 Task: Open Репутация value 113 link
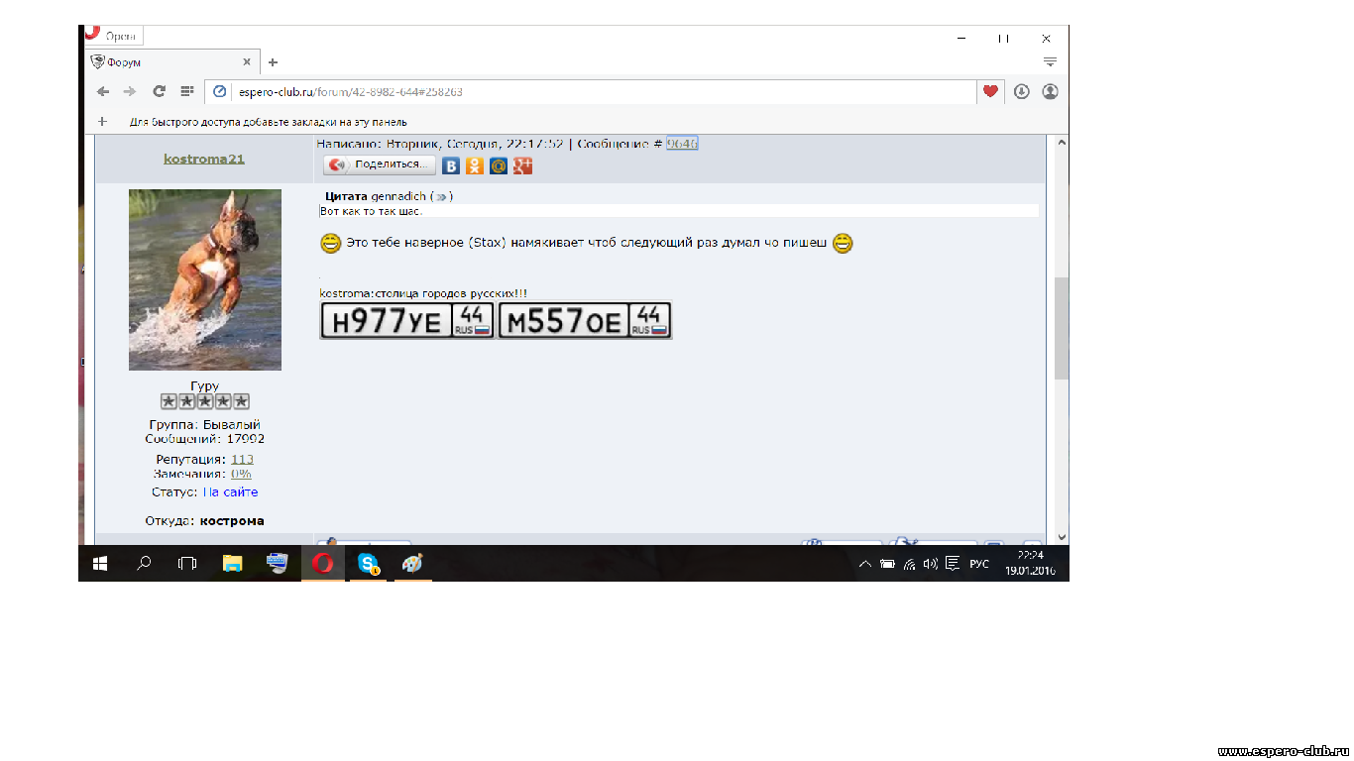click(242, 459)
